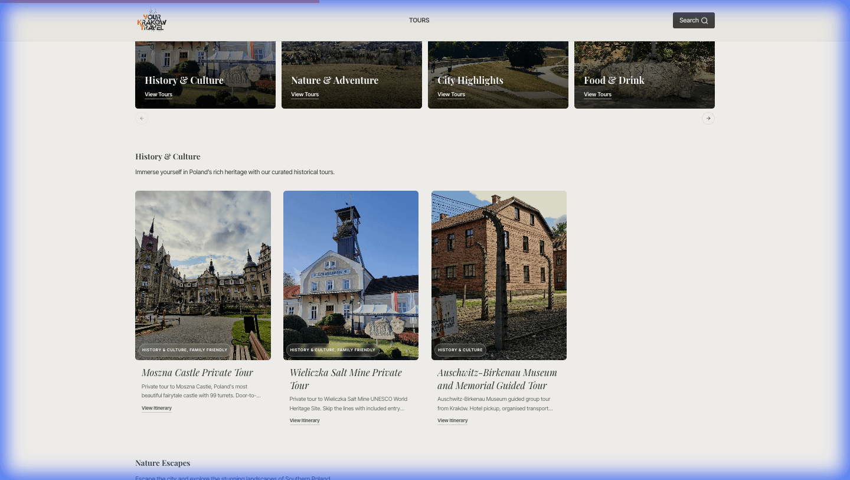View itinerary for Auschwitz-Birkenau guided tour
The height and width of the screenshot is (480, 850).
452,420
